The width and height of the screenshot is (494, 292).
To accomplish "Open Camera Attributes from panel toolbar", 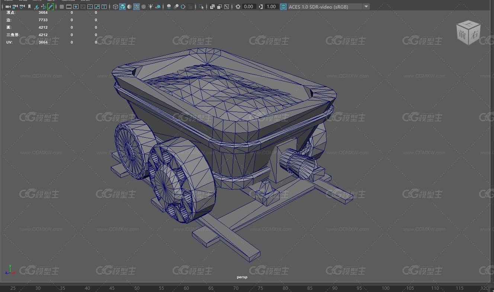I will [x=22, y=7].
